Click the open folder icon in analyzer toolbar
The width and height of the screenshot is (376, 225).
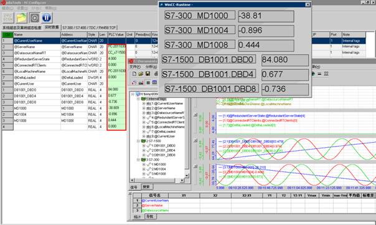pyautogui.click(x=141, y=74)
